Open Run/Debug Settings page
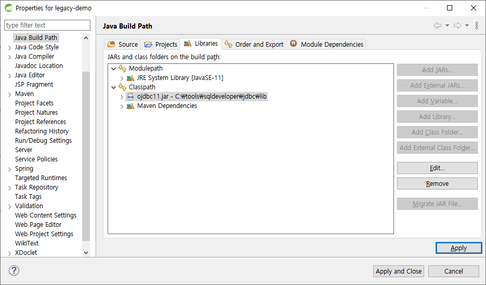This screenshot has height=285, width=486. (43, 141)
